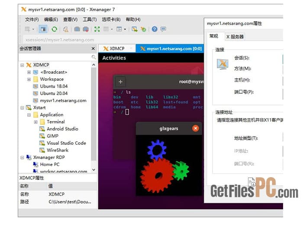Select the Xstart tree item

click(x=39, y=108)
